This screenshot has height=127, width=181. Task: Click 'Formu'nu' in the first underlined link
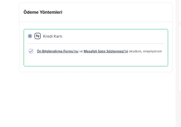[x=71, y=51]
